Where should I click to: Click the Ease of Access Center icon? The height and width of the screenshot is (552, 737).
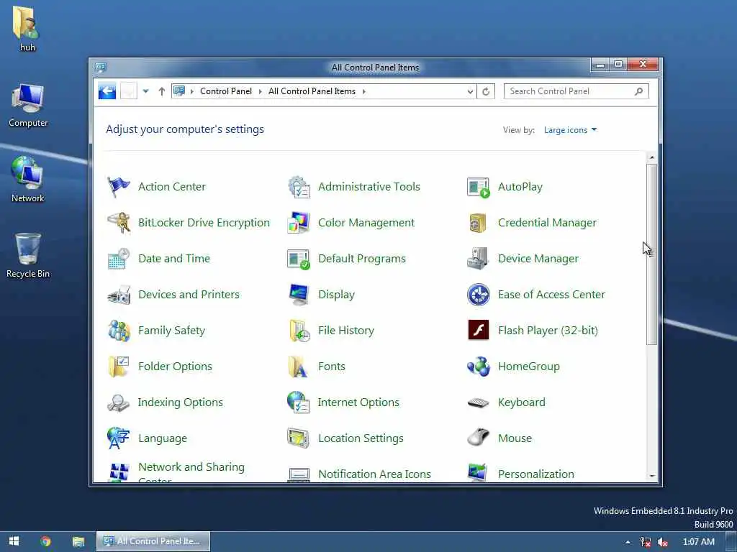click(x=479, y=295)
